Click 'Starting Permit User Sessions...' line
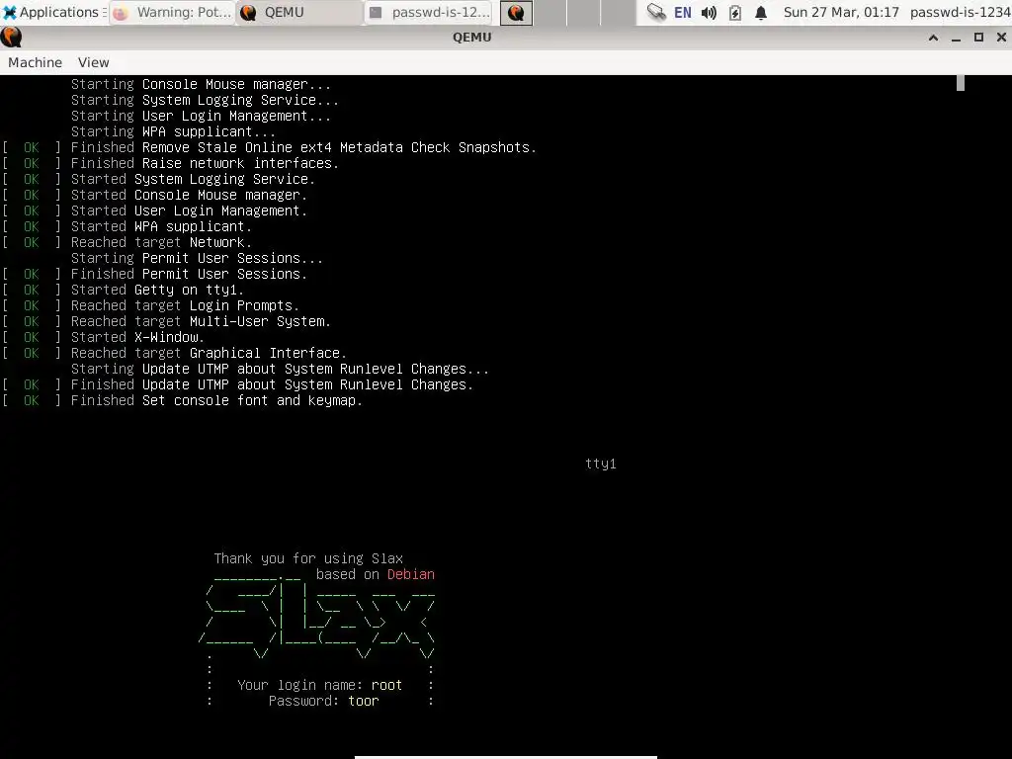The height and width of the screenshot is (759, 1012). pos(197,258)
